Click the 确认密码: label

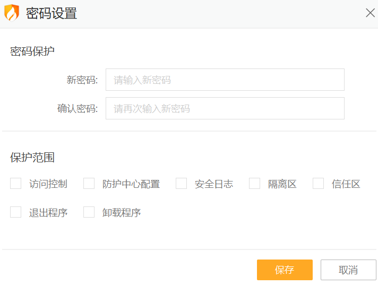pyautogui.click(x=78, y=109)
